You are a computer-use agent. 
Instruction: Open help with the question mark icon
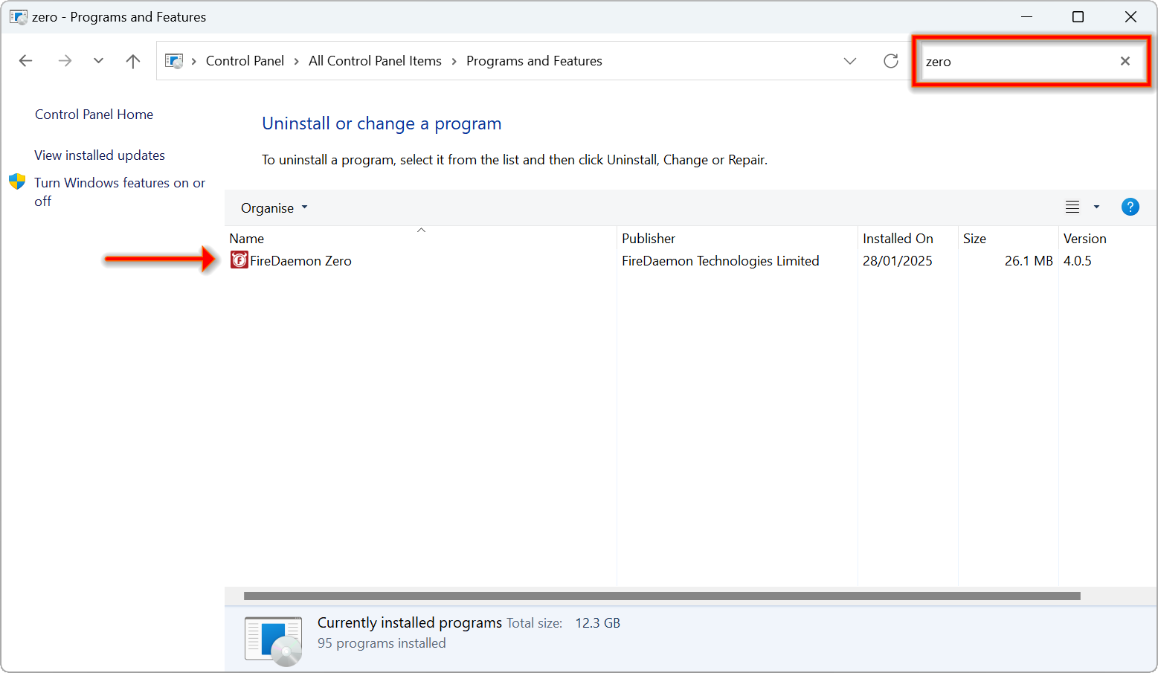pyautogui.click(x=1130, y=207)
